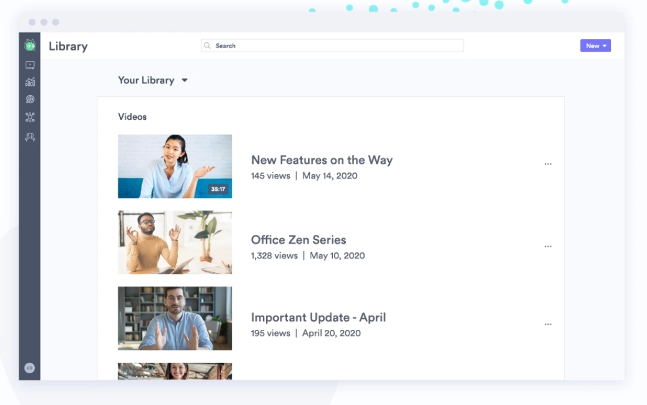The width and height of the screenshot is (647, 405).
Task: Click the Office Zen Series video thumbnail
Action: pyautogui.click(x=174, y=242)
